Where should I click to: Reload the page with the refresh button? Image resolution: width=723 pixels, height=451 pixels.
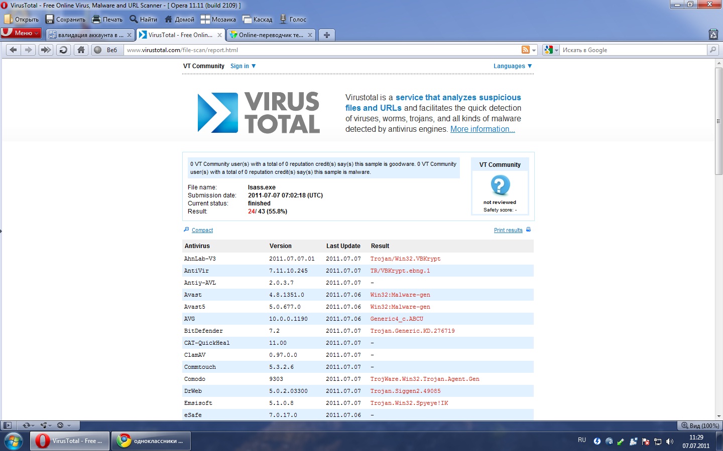pyautogui.click(x=63, y=50)
